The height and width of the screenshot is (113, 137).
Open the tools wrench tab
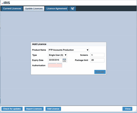click(x=72, y=9)
